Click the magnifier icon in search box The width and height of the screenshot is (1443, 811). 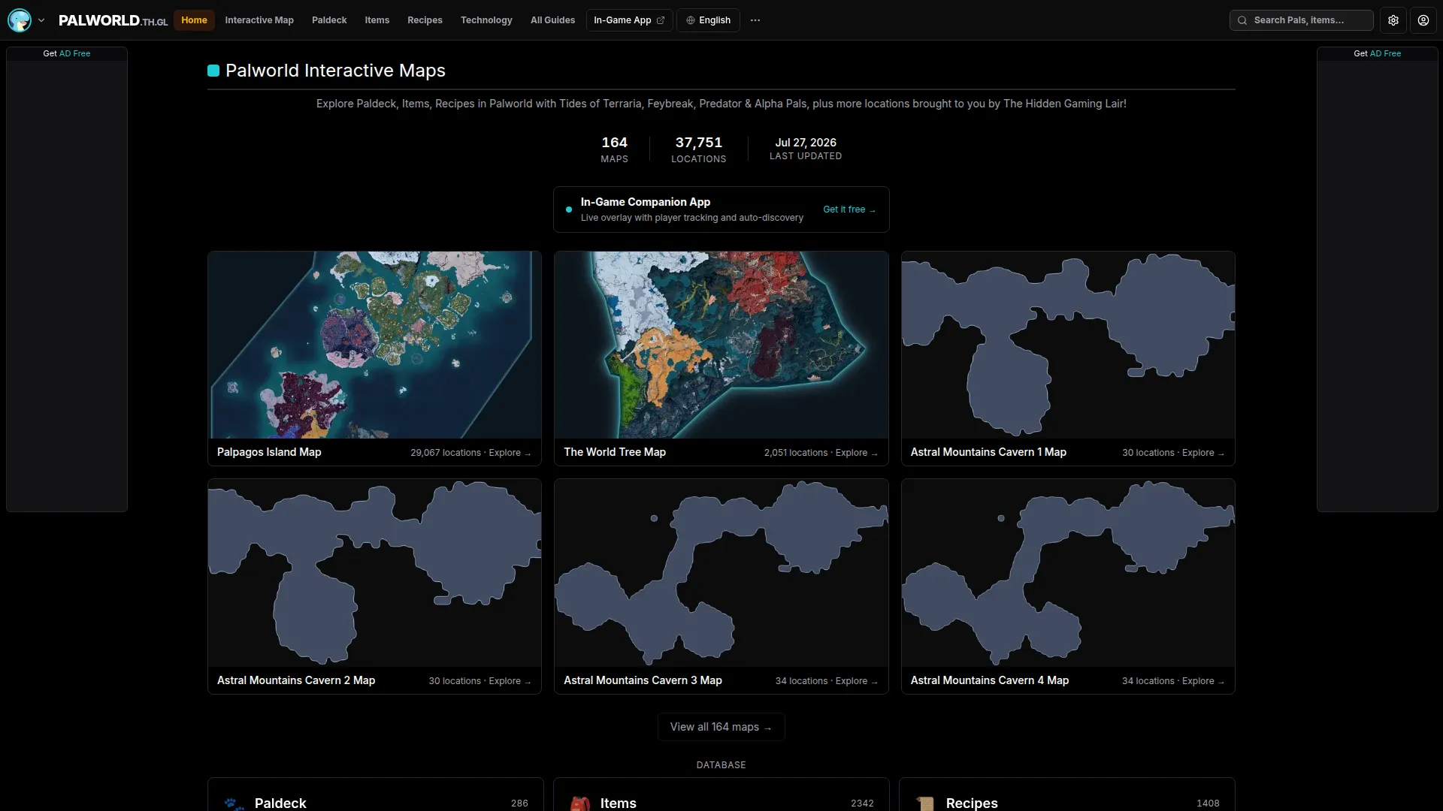(x=1242, y=20)
